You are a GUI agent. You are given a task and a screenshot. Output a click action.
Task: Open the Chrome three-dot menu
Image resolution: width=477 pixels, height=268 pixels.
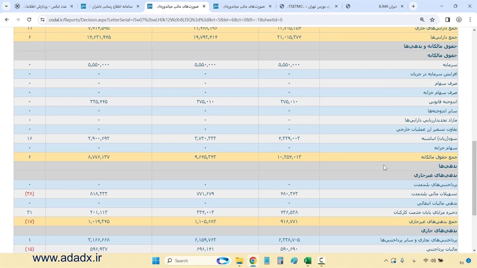point(470,20)
